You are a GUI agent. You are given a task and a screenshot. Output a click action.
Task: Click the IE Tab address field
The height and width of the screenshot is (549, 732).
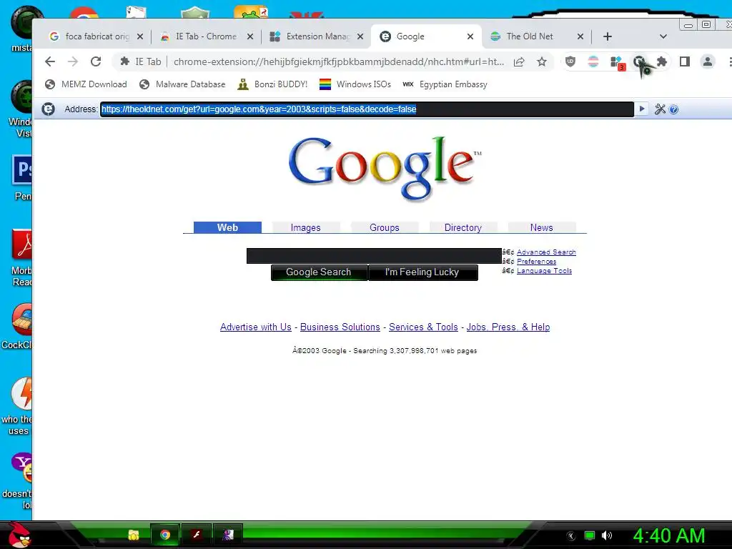tap(367, 109)
